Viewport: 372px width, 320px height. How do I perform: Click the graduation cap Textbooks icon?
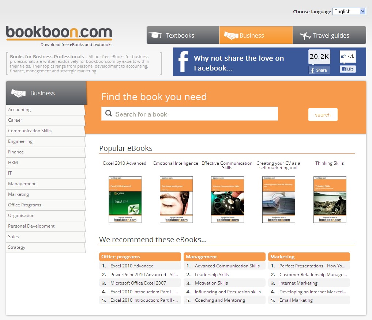(x=155, y=35)
